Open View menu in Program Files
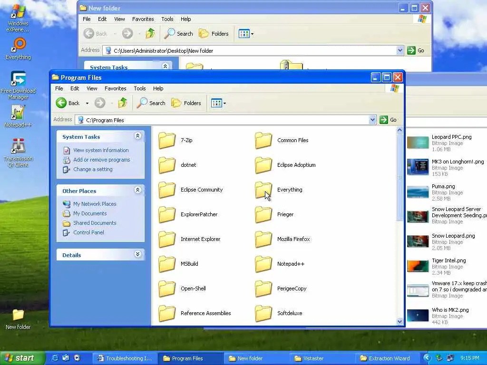The height and width of the screenshot is (365, 487). 92,88
